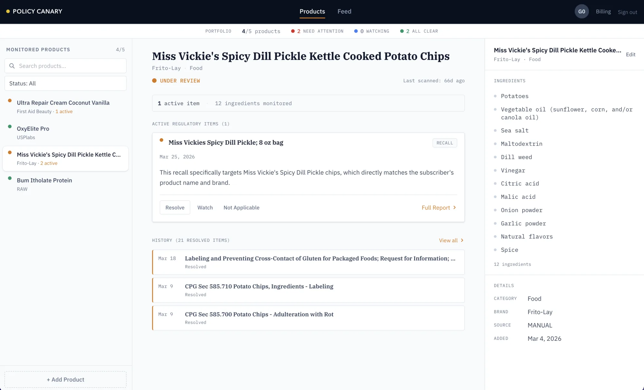Click the search magnifier icon

12,66
